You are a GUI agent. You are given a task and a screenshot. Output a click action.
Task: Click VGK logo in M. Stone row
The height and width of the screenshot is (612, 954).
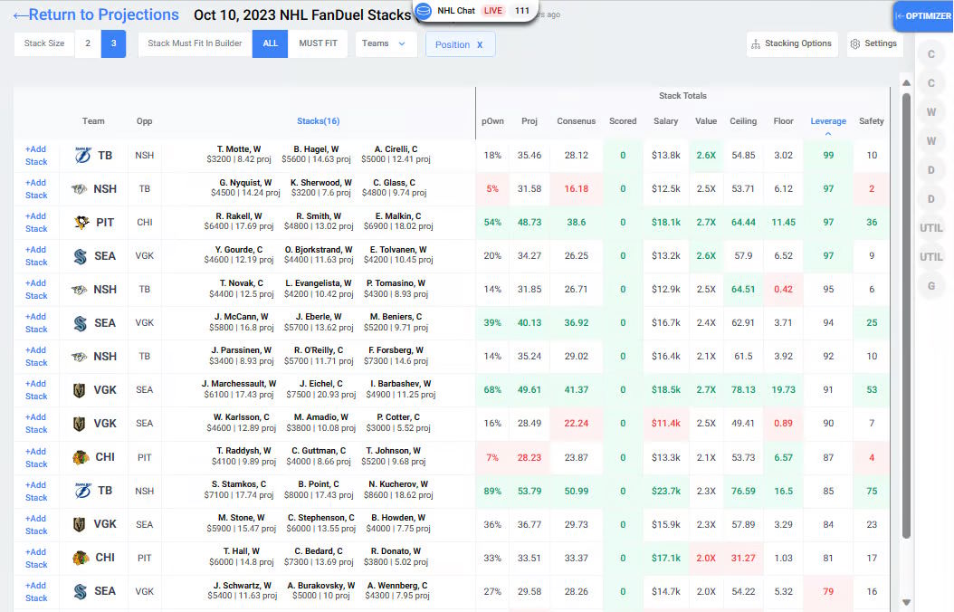point(79,524)
